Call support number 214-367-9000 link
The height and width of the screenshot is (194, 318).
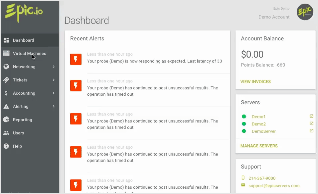(x=262, y=178)
